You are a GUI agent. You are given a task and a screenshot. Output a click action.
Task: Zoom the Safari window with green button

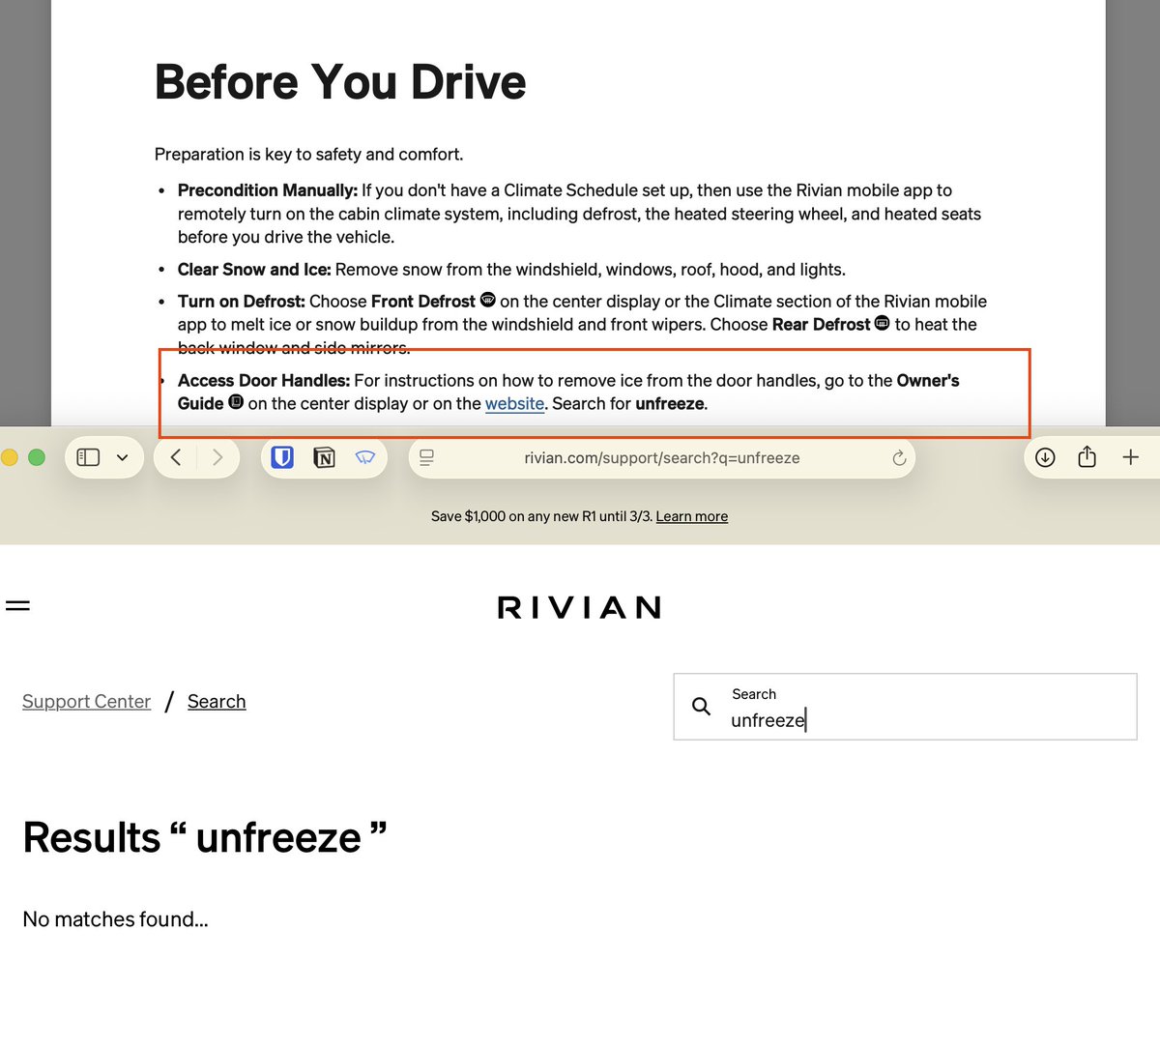(x=37, y=457)
